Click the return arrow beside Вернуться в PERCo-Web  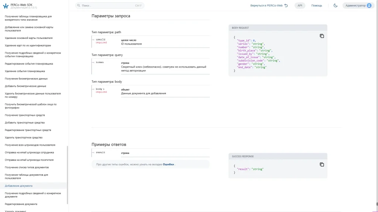[x=286, y=6]
